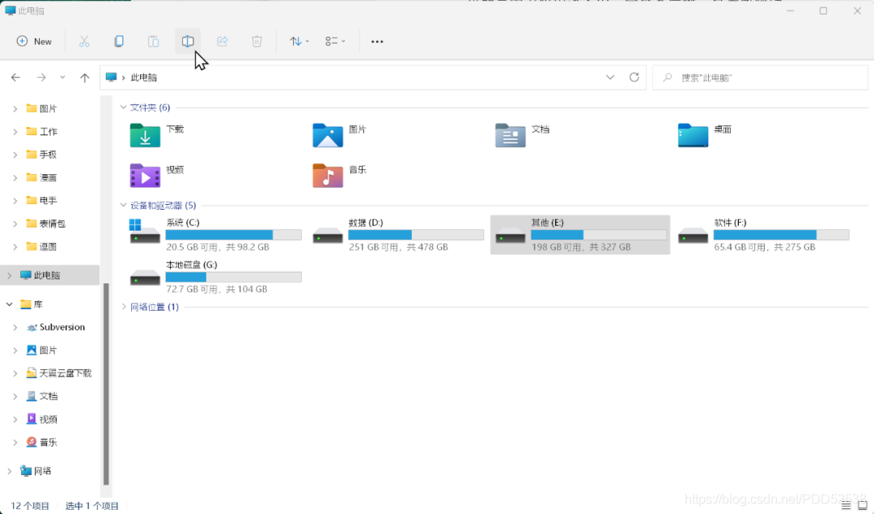Open the View layout options dropdown
Screen dimensions: 874x514
335,41
